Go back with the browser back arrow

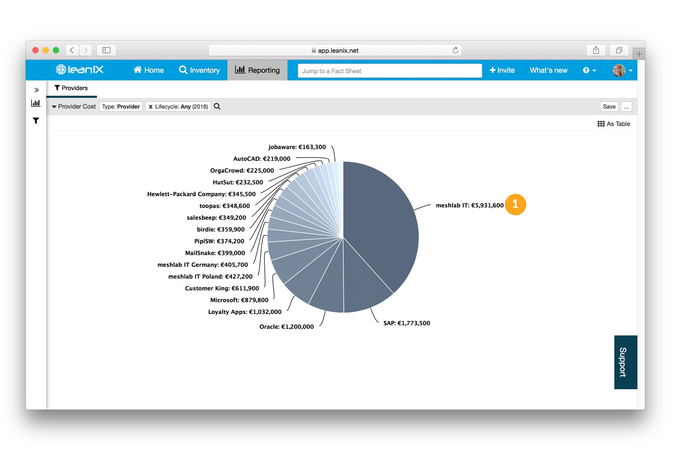(72, 50)
